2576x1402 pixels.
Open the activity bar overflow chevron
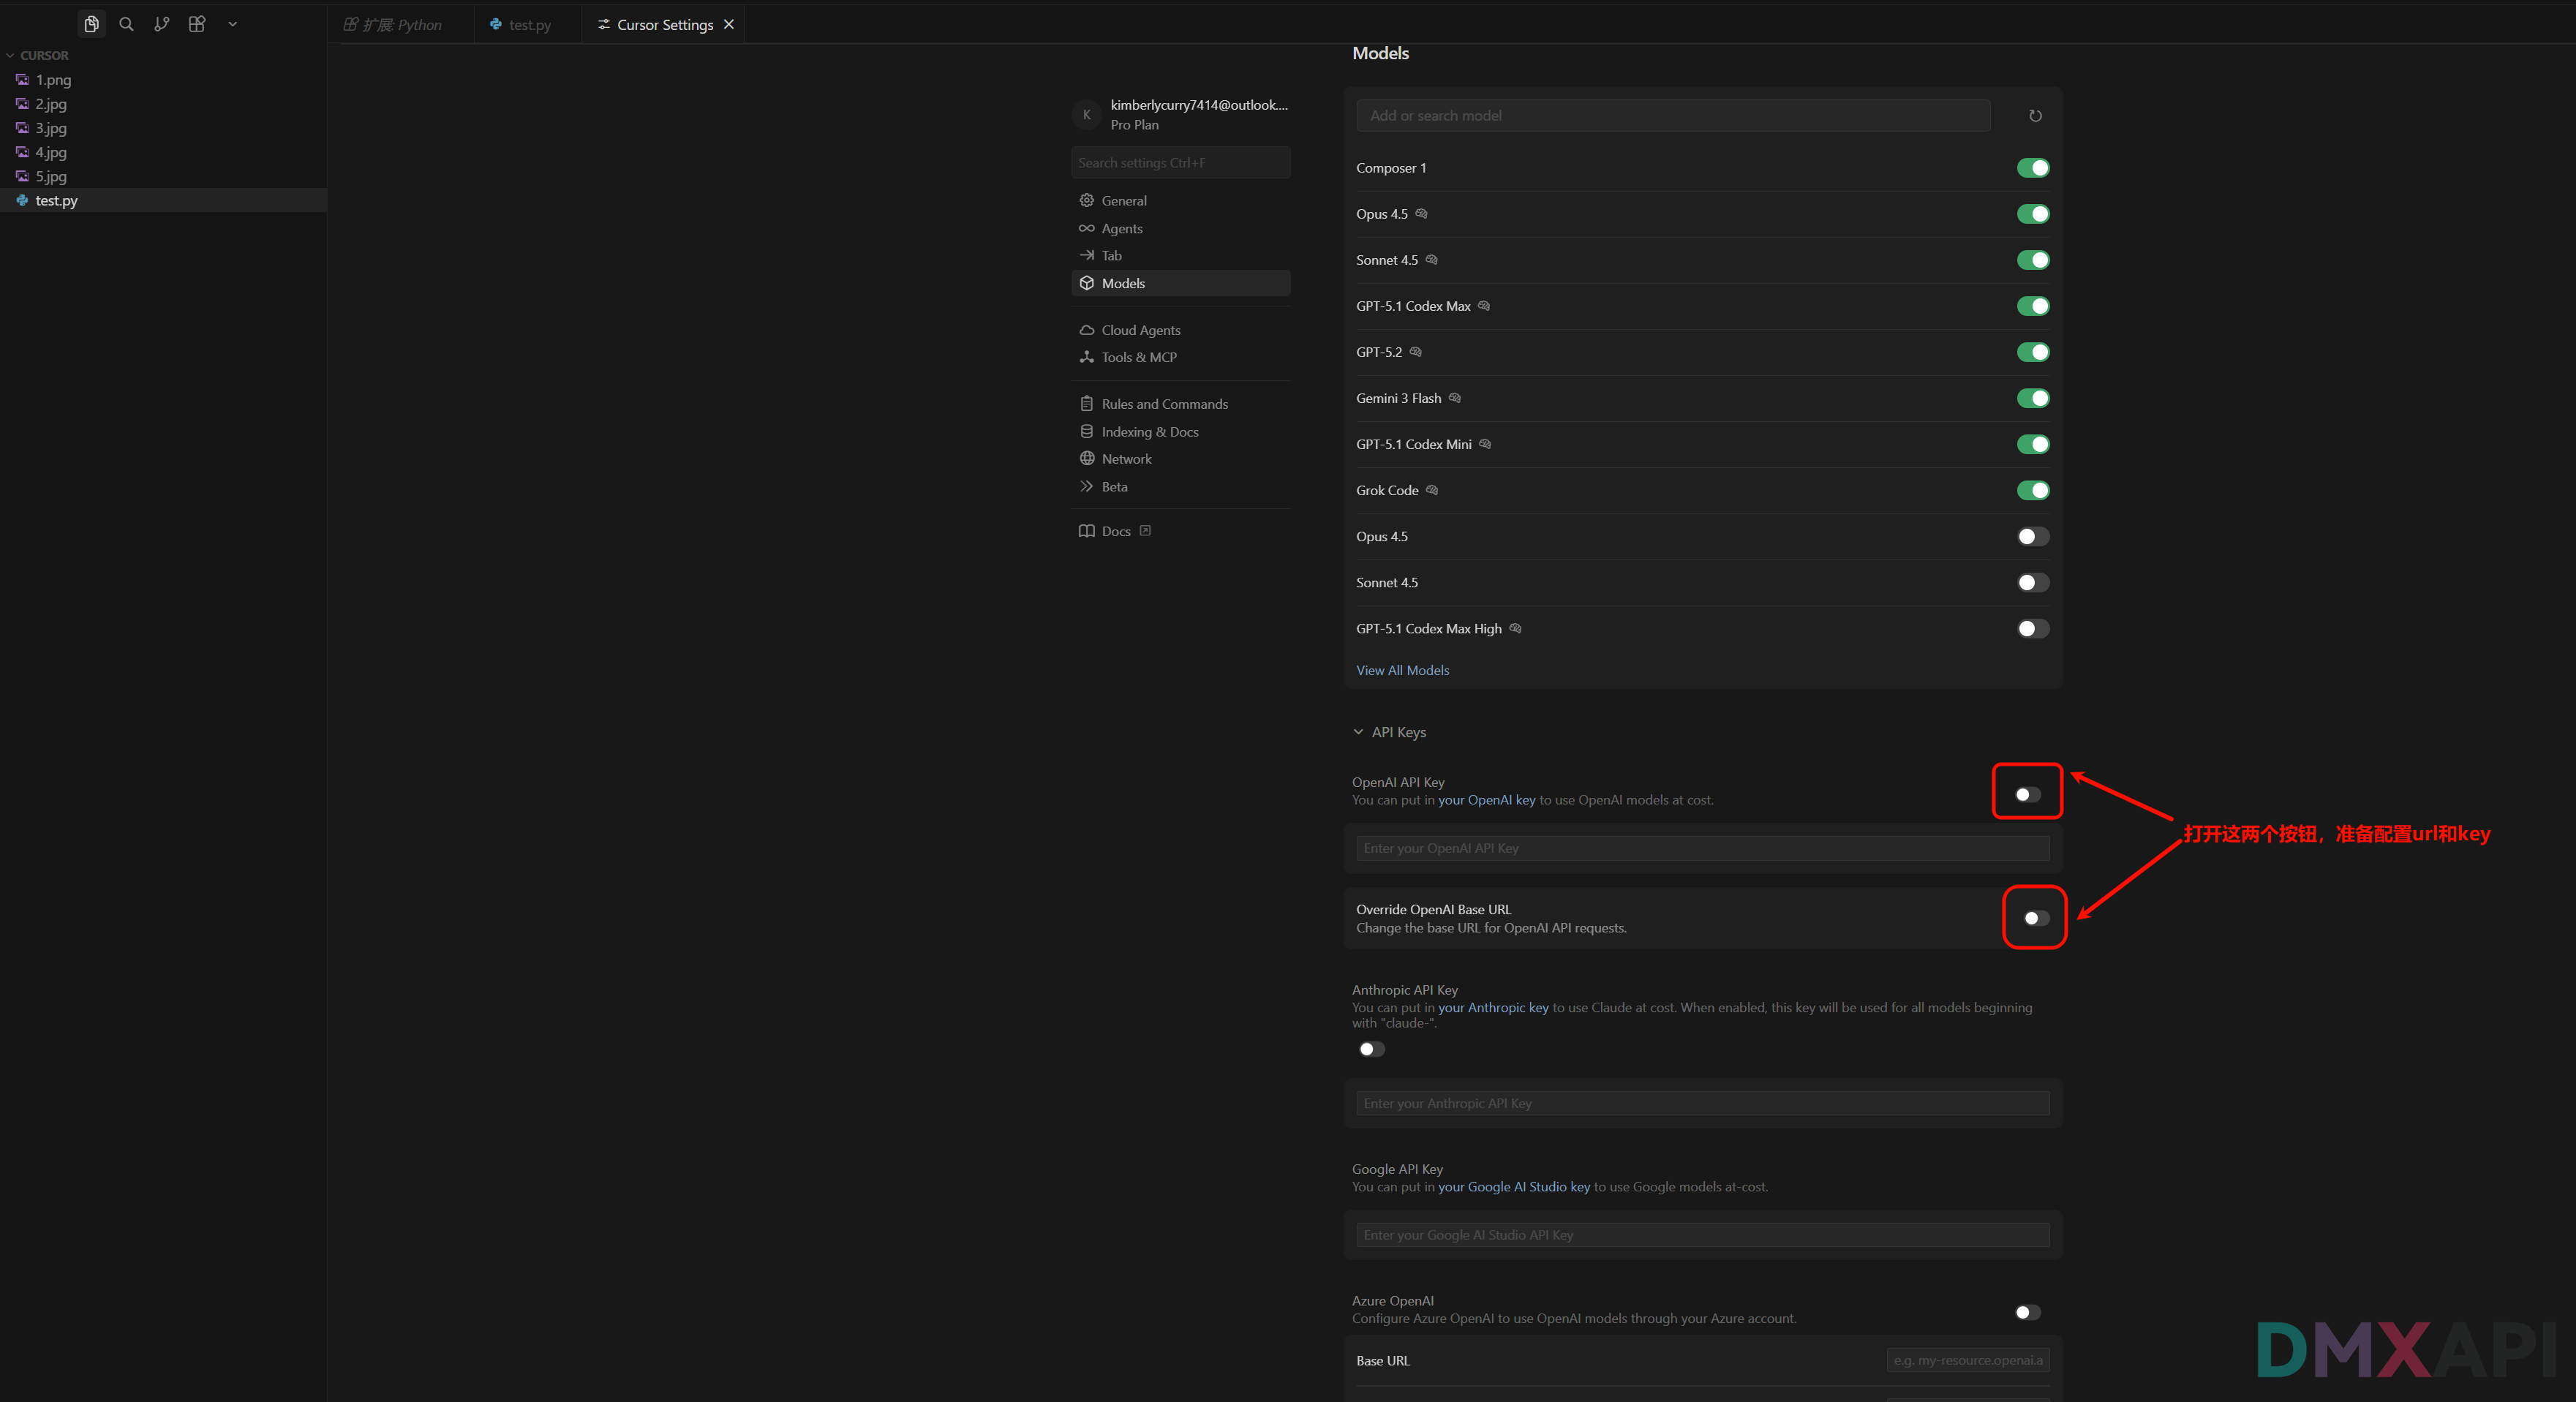coord(232,24)
